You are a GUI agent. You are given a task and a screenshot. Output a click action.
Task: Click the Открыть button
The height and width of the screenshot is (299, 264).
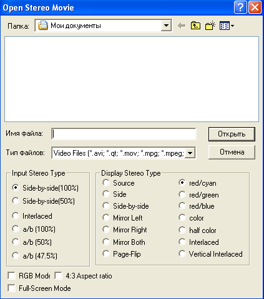(232, 134)
